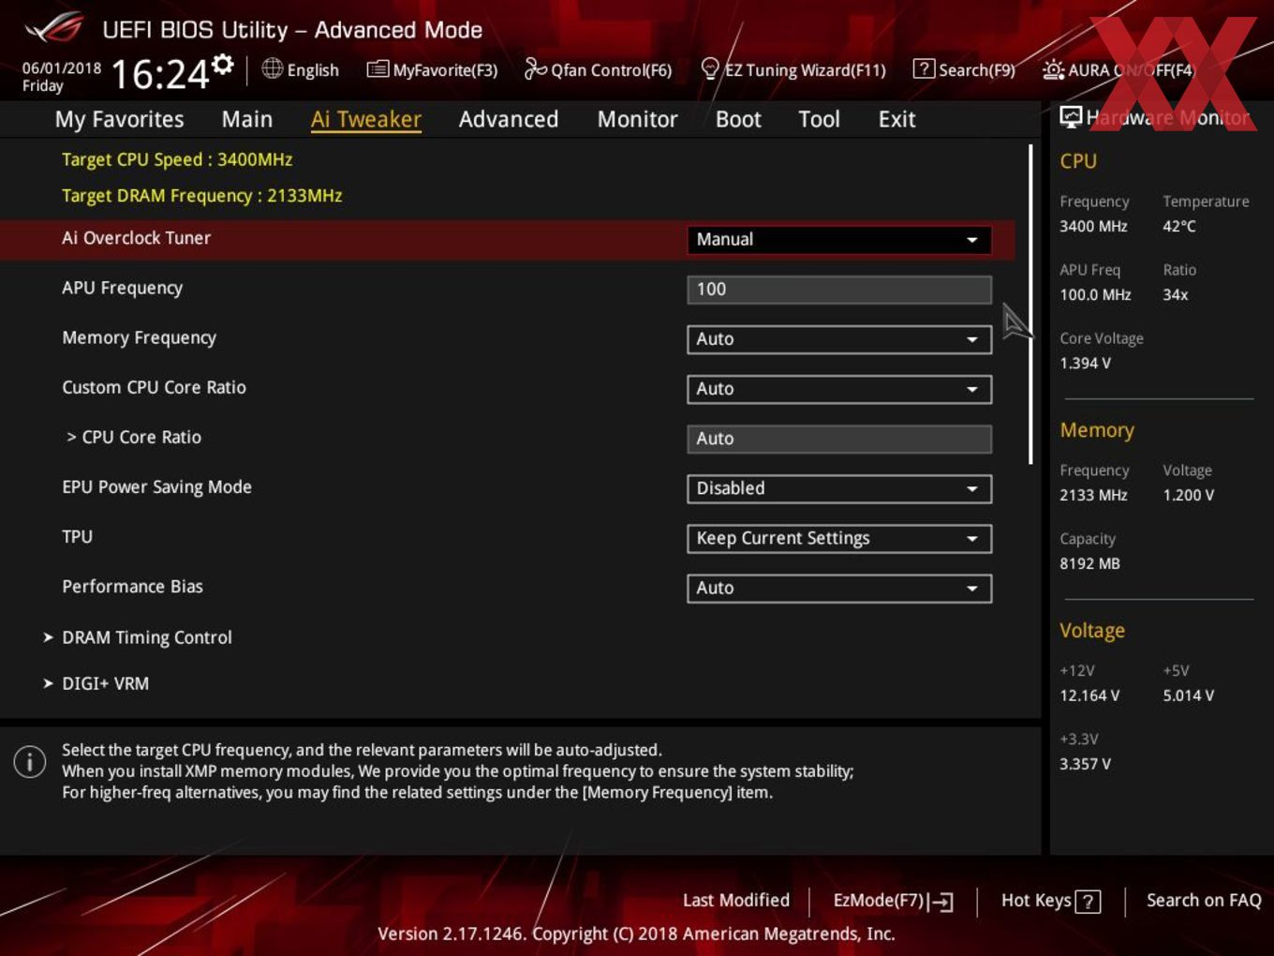Click Search on FAQ link
The width and height of the screenshot is (1274, 956).
1204,900
